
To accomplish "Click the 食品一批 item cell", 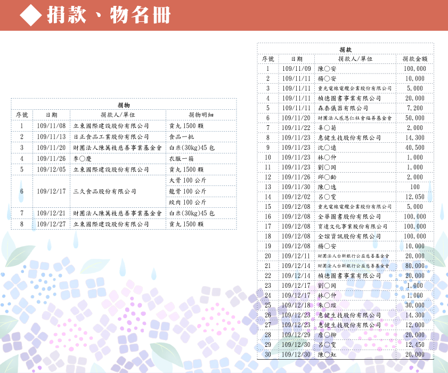I will (182, 136).
